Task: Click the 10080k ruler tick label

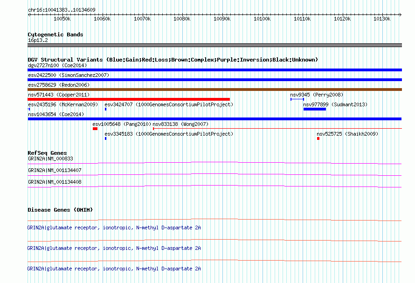Action: 182,19
